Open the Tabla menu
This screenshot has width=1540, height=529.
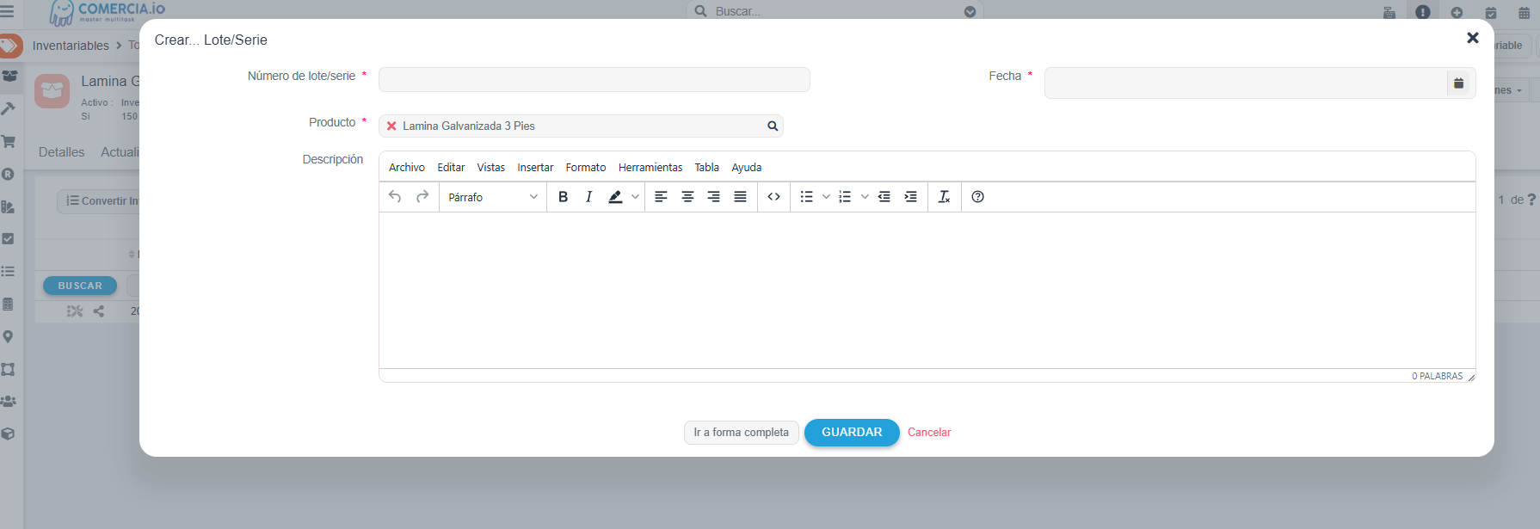[x=707, y=168]
